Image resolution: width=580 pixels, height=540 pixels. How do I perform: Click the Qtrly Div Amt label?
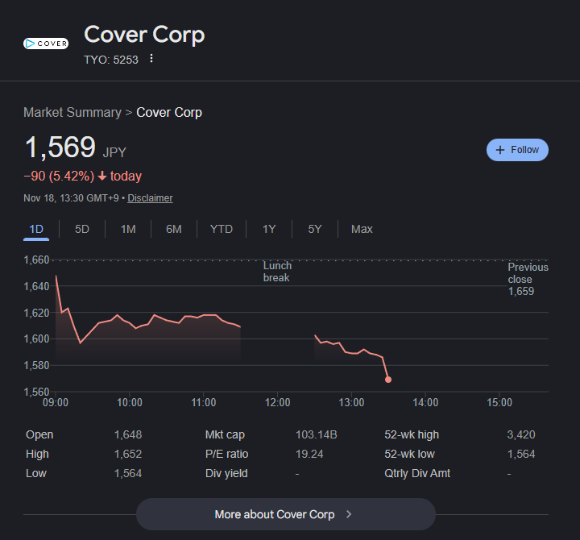[417, 473]
